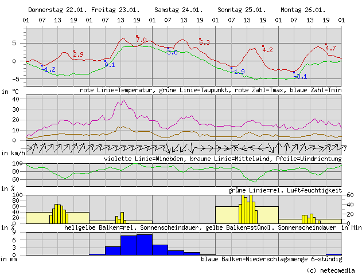
Task: Click the peak of the violet wind gust line
Action: pyautogui.click(x=124, y=101)
